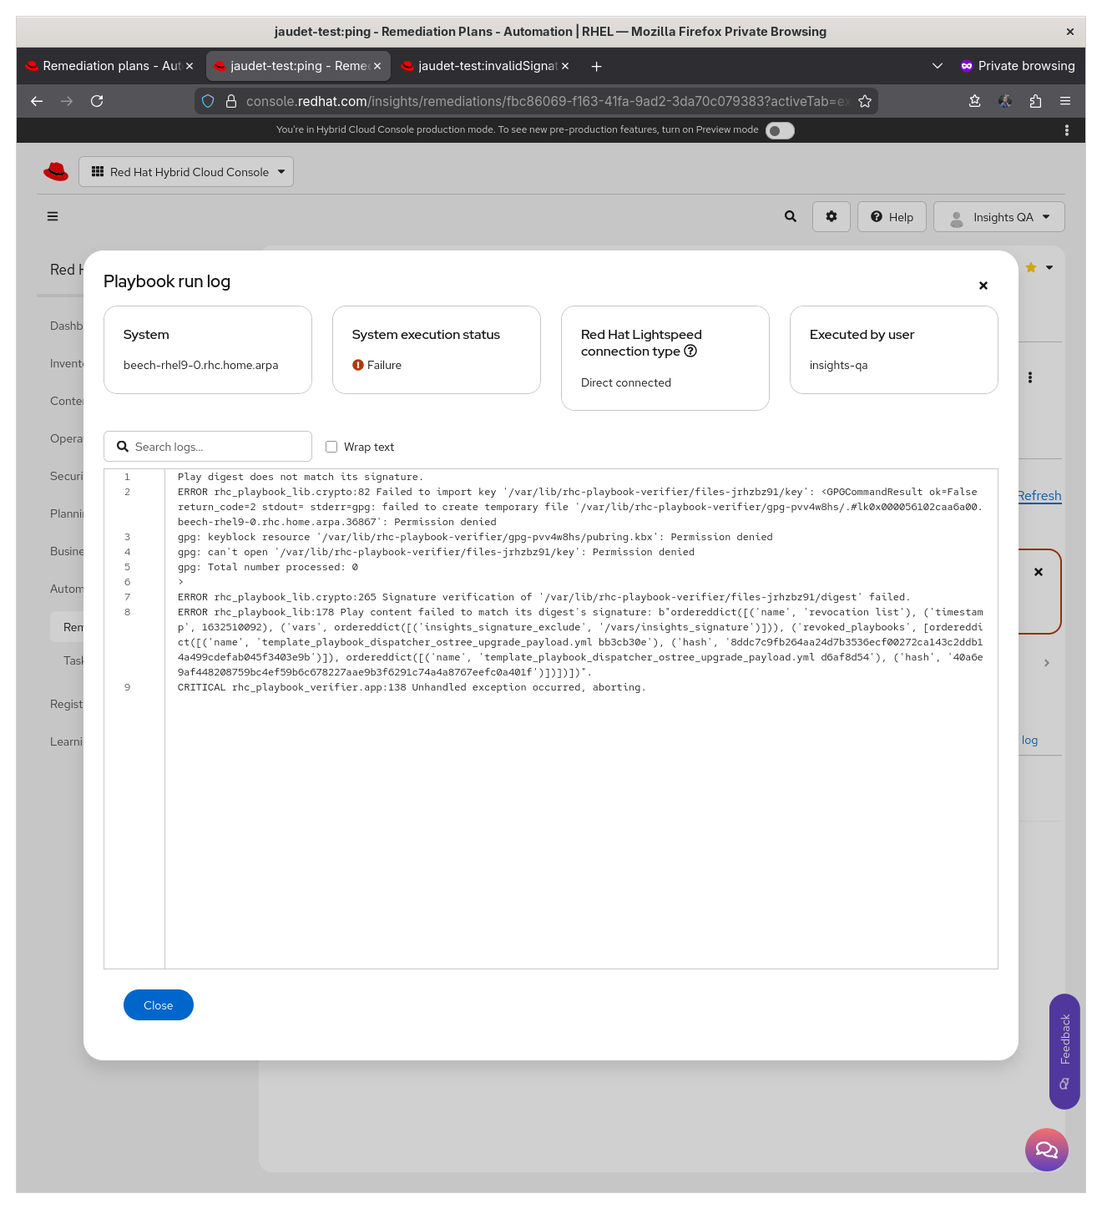Open the bookmarks tray toolbar icon
Viewport: 1102px width, 1209px height.
coord(974,101)
